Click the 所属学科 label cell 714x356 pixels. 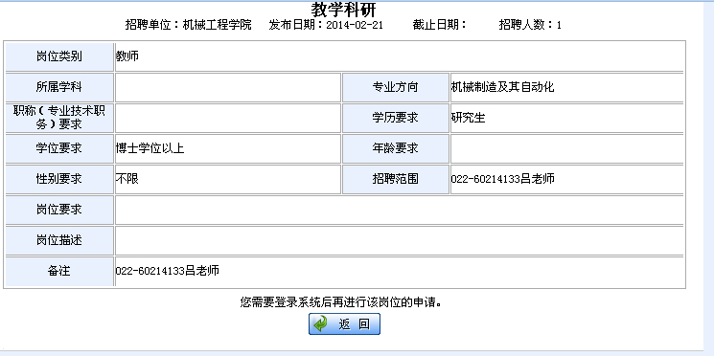59,87
